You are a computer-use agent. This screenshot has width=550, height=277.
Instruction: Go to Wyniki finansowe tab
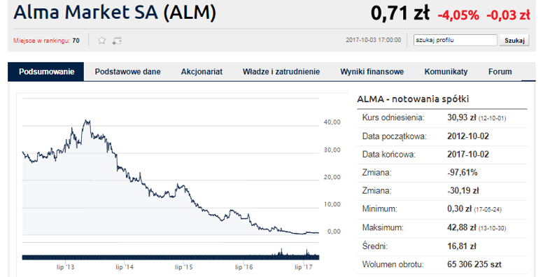coord(372,72)
